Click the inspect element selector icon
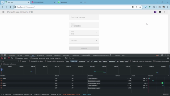The image size is (170, 96). pyautogui.click(x=2, y=55)
